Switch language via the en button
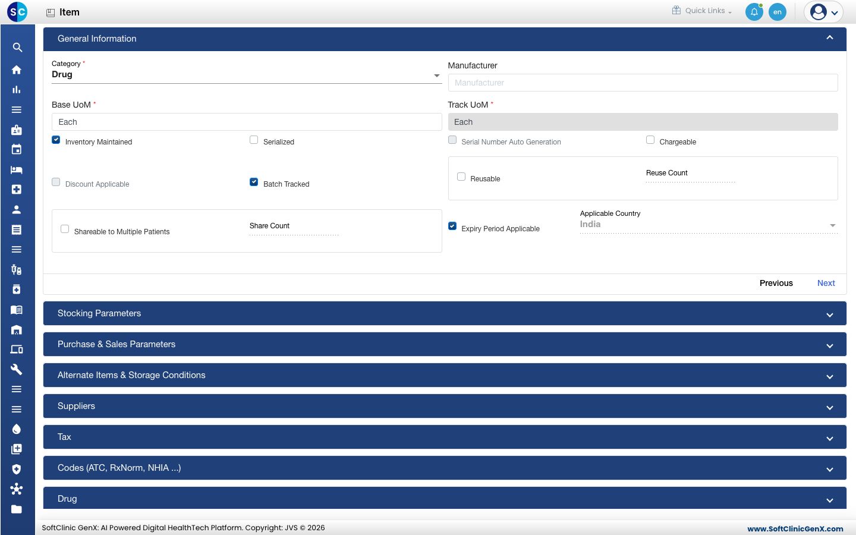Screen dimensions: 856x535 pos(778,12)
